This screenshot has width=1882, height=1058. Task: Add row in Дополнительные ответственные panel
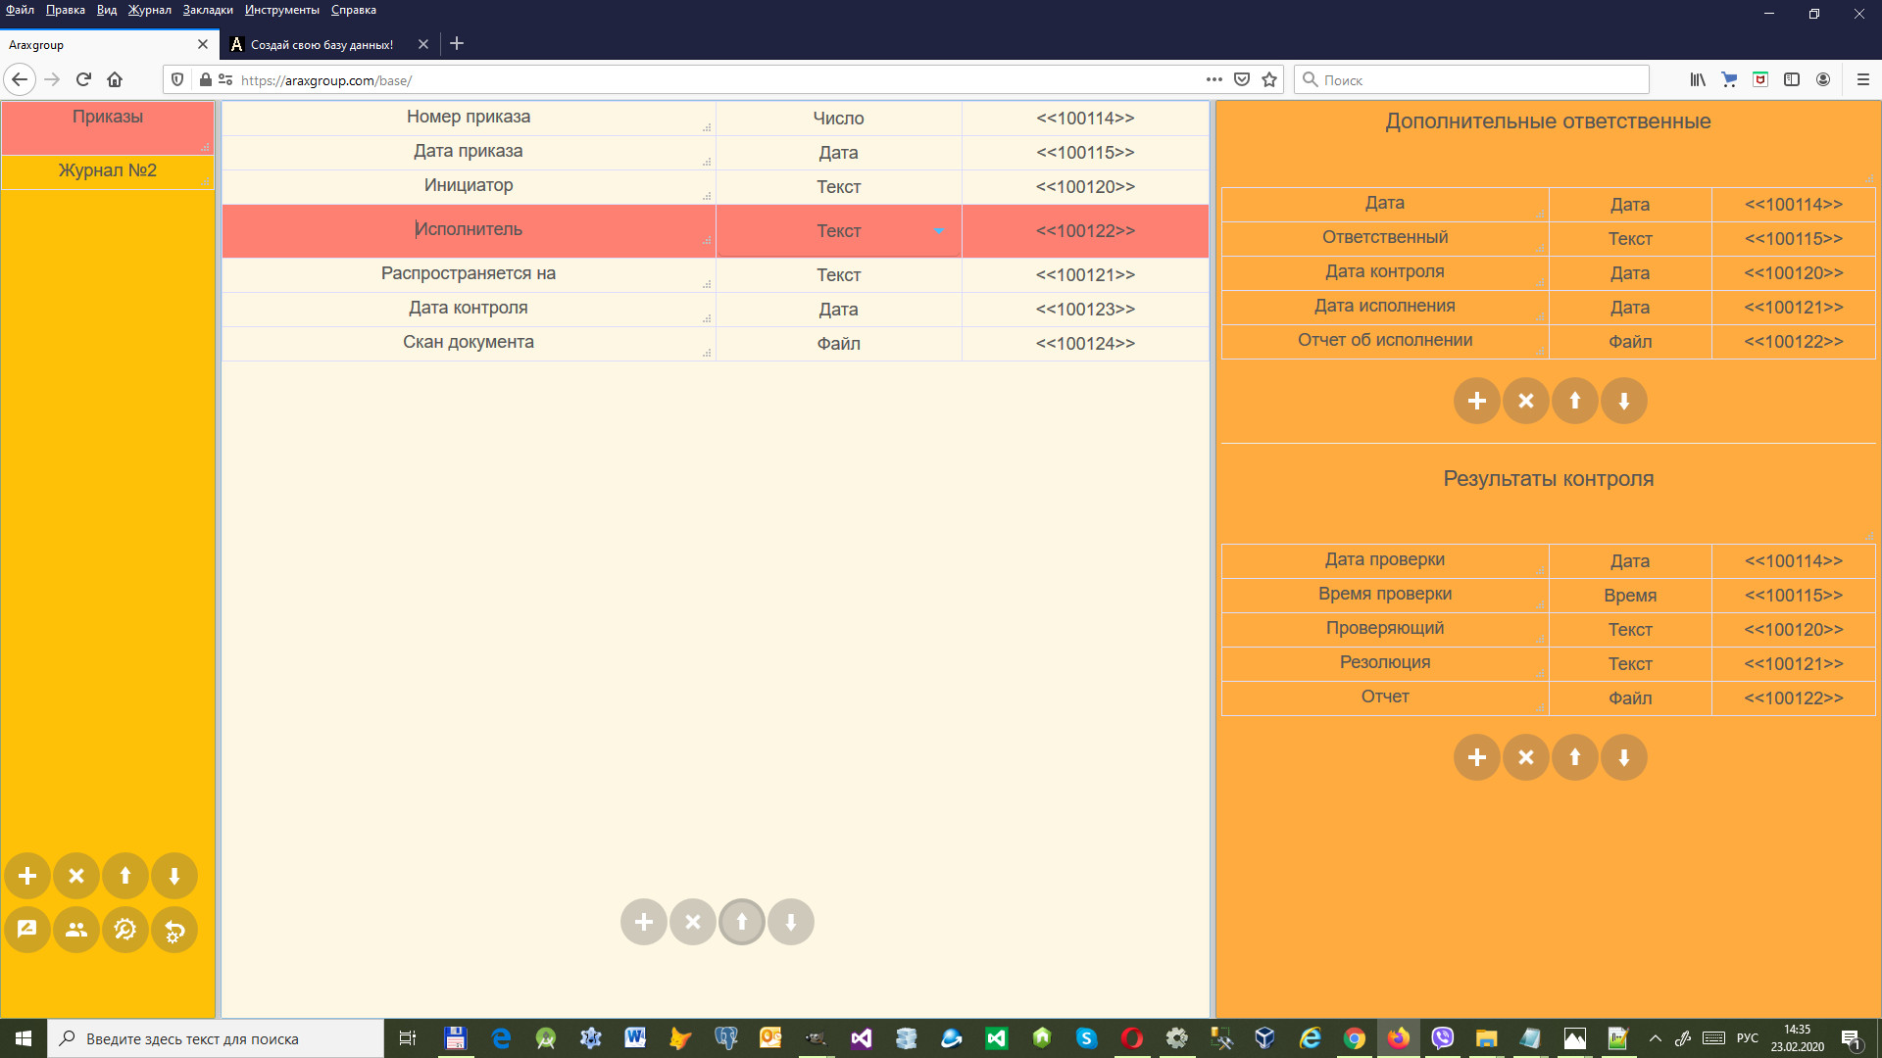(1477, 401)
